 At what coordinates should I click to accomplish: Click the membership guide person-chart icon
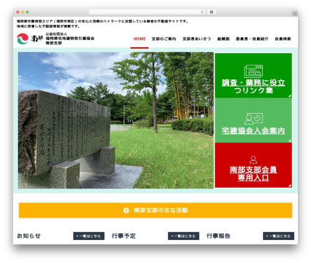(253, 119)
